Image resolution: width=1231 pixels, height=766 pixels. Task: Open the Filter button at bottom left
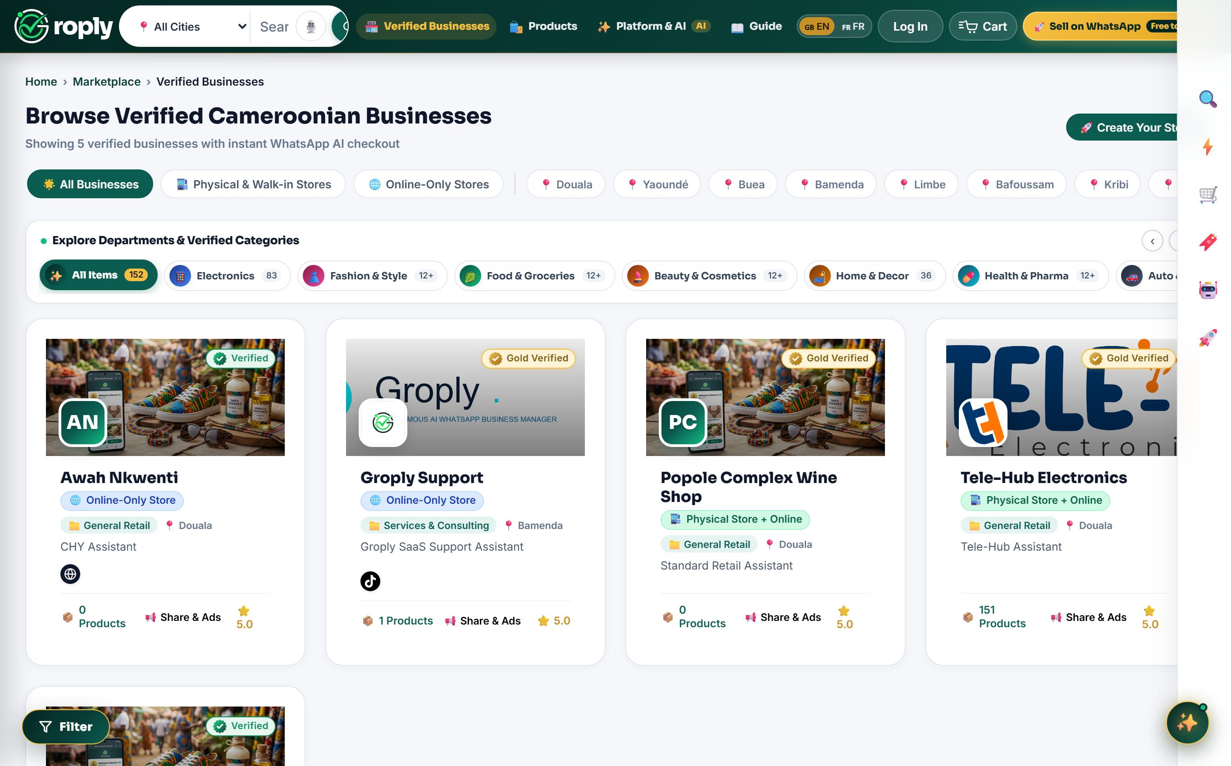(x=66, y=726)
